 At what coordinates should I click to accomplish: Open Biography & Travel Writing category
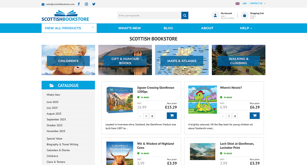(62, 144)
